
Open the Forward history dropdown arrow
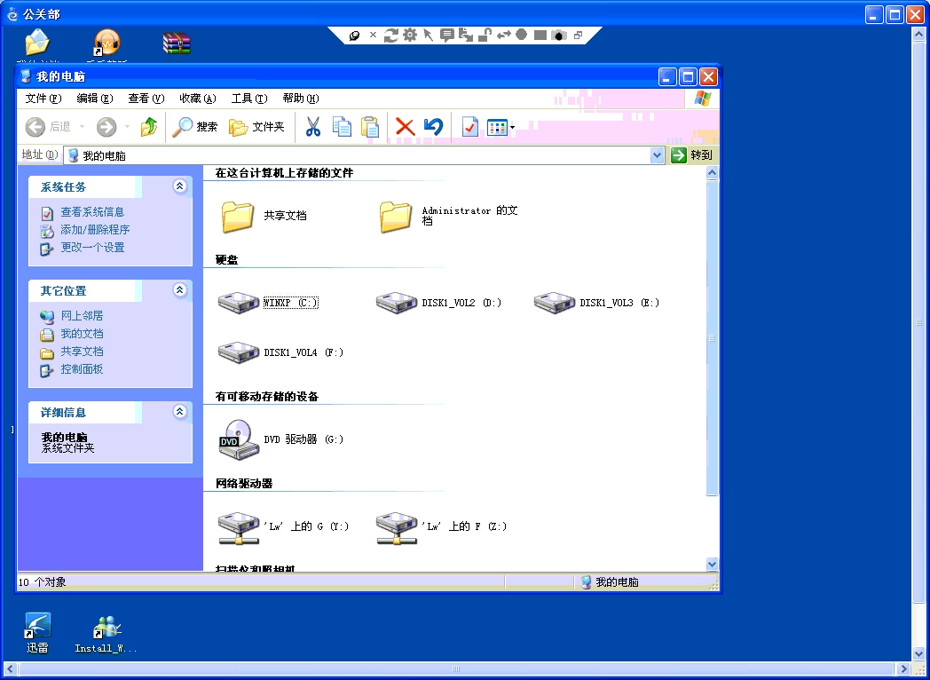coord(127,126)
